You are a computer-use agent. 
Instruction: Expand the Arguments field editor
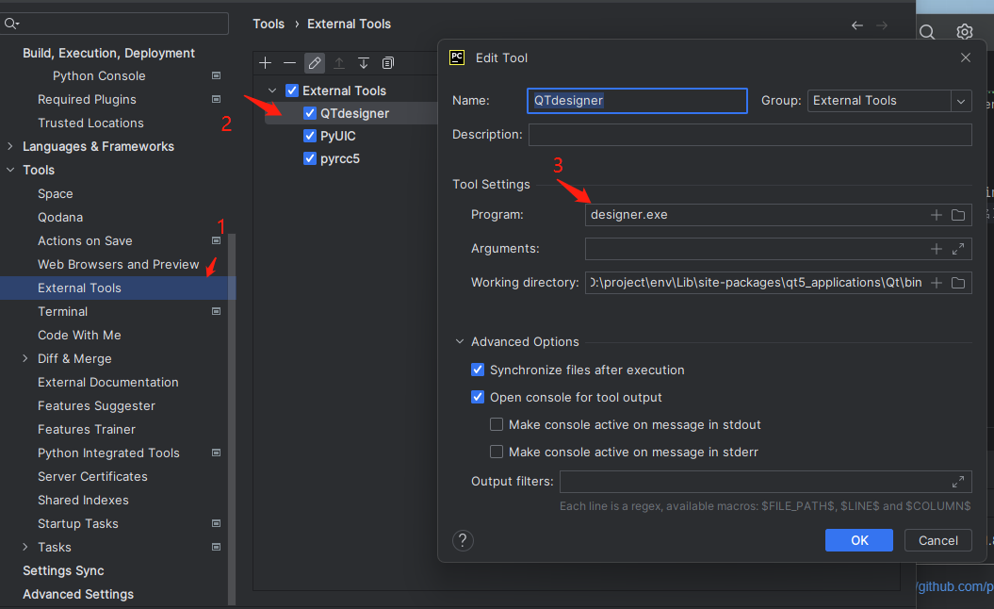tap(958, 249)
